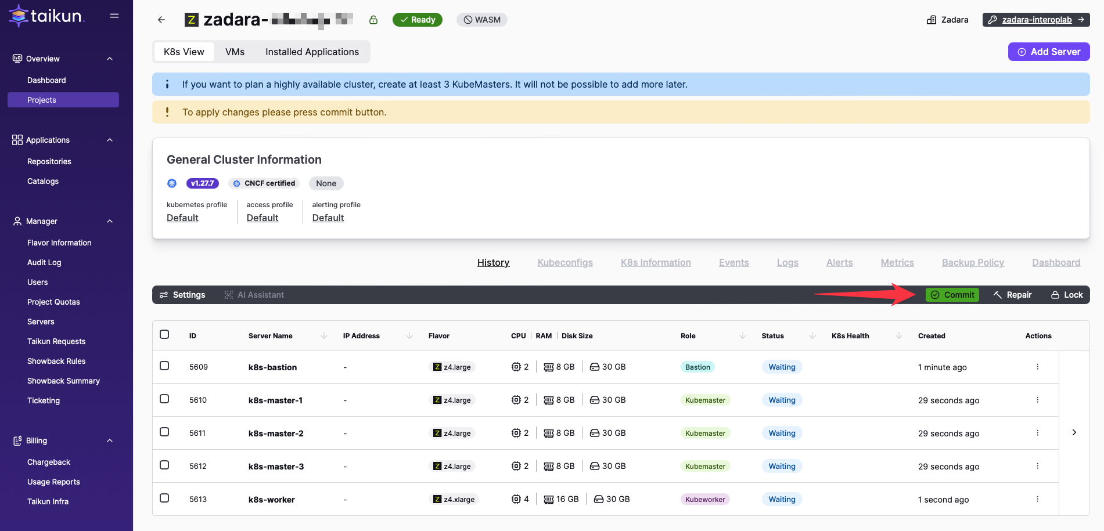Open the access profile Default link
This screenshot has width=1104, height=531.
(x=262, y=218)
